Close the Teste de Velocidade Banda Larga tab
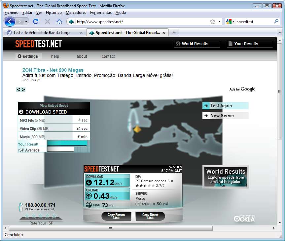The width and height of the screenshot is (285, 241). pyautogui.click(x=81, y=33)
